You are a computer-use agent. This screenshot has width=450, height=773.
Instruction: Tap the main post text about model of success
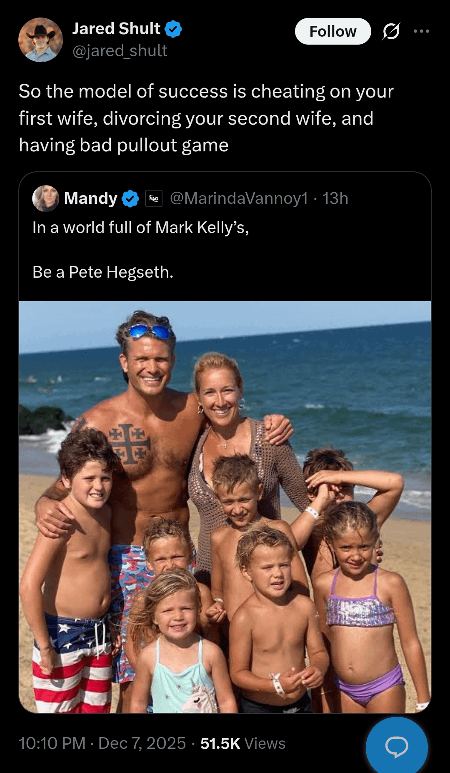coord(206,118)
